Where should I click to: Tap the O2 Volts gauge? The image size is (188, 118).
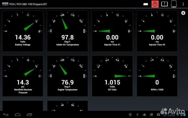[112, 76]
